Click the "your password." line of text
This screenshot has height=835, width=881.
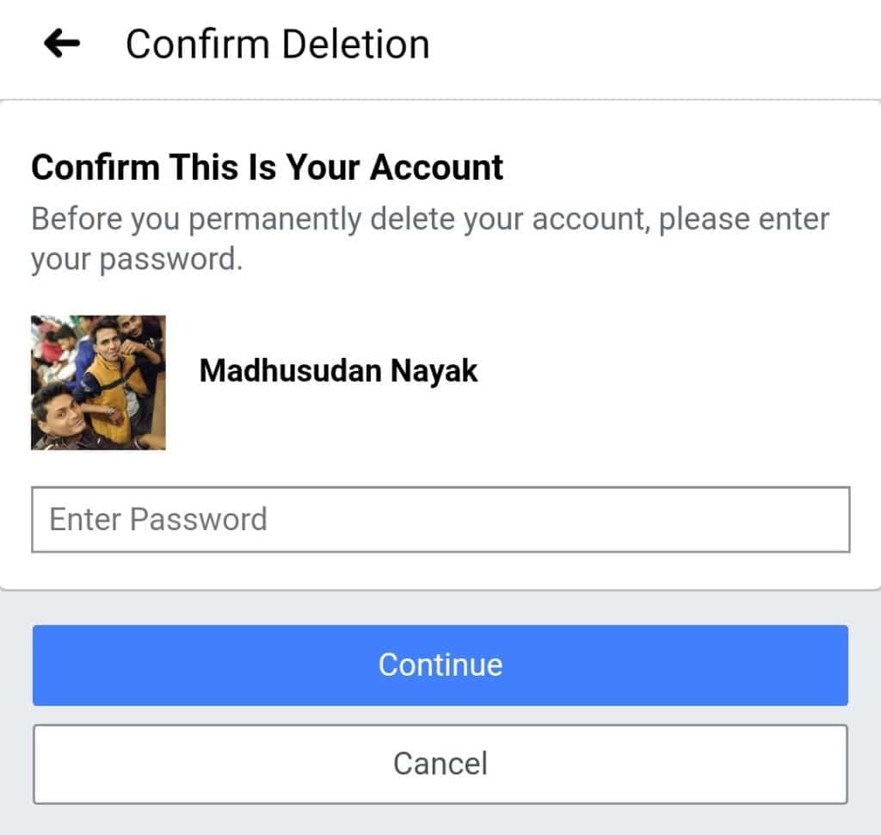[x=137, y=260]
